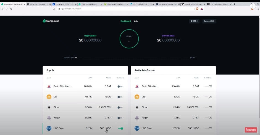Click the Basic Attention icon in Supply
This screenshot has height=135, width=260.
pos(49,86)
